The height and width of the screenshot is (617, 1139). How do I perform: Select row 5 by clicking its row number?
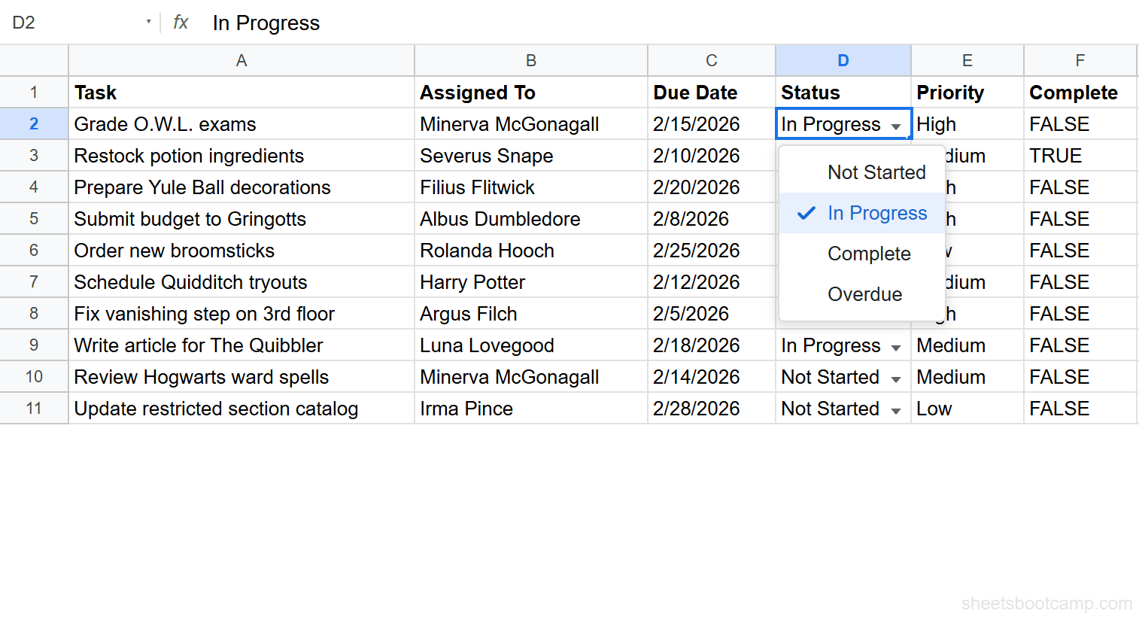[x=34, y=219]
